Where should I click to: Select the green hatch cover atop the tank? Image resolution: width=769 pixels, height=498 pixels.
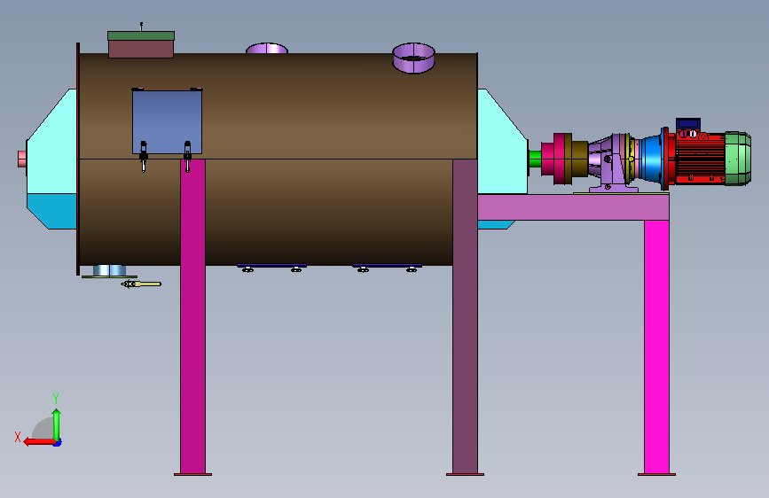[141, 35]
